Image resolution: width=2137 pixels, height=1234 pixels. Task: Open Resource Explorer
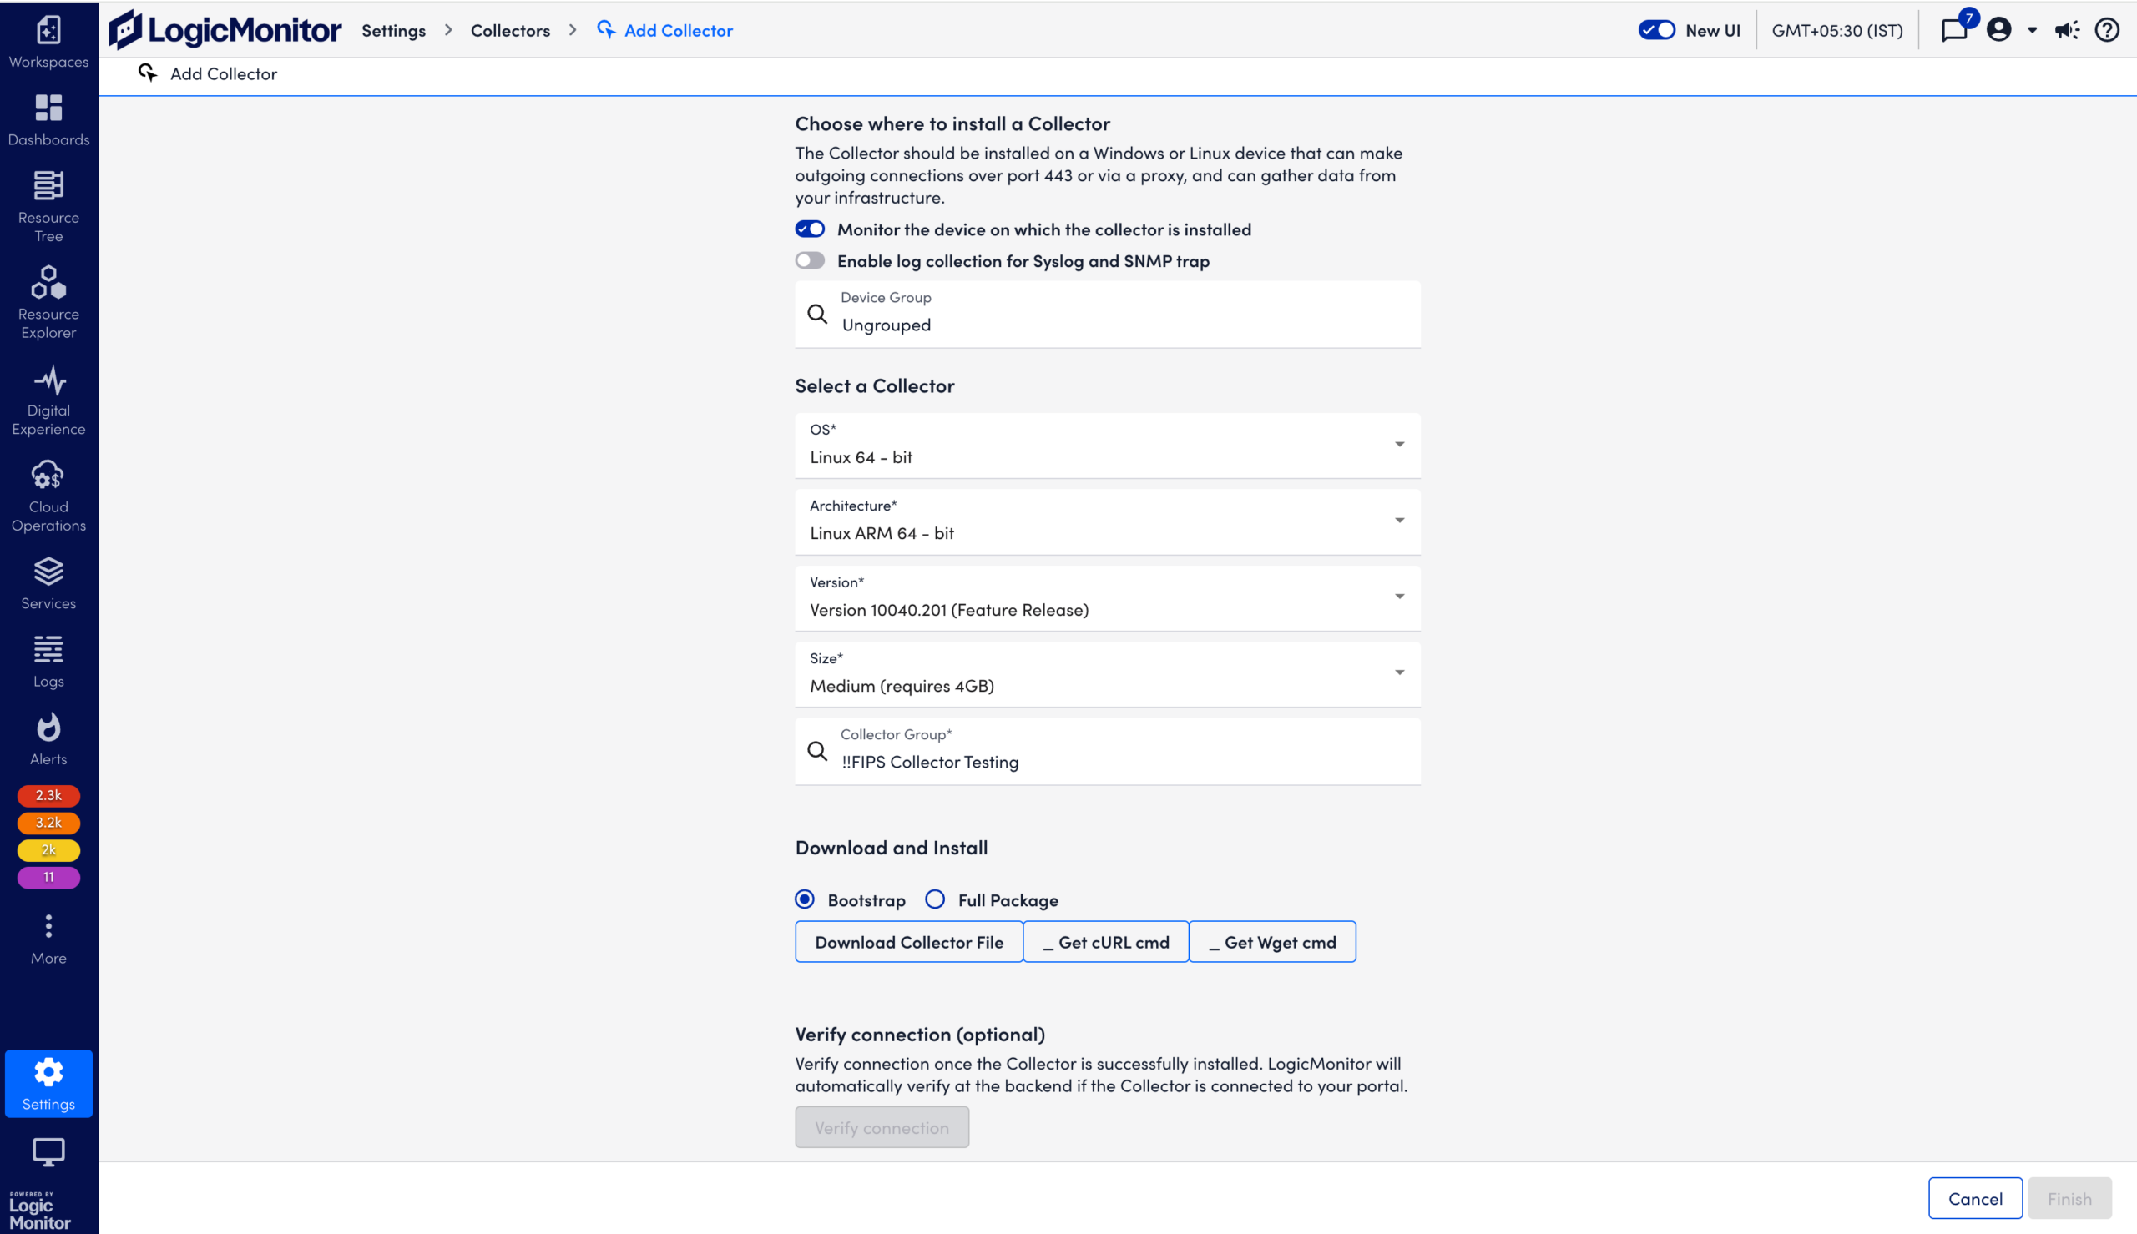(48, 304)
